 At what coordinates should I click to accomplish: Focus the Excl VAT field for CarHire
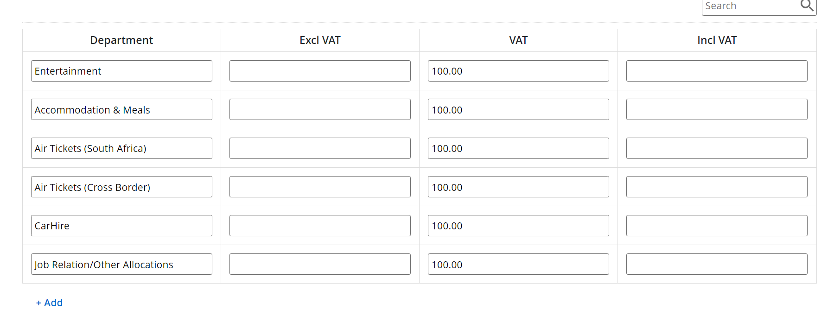coord(320,226)
